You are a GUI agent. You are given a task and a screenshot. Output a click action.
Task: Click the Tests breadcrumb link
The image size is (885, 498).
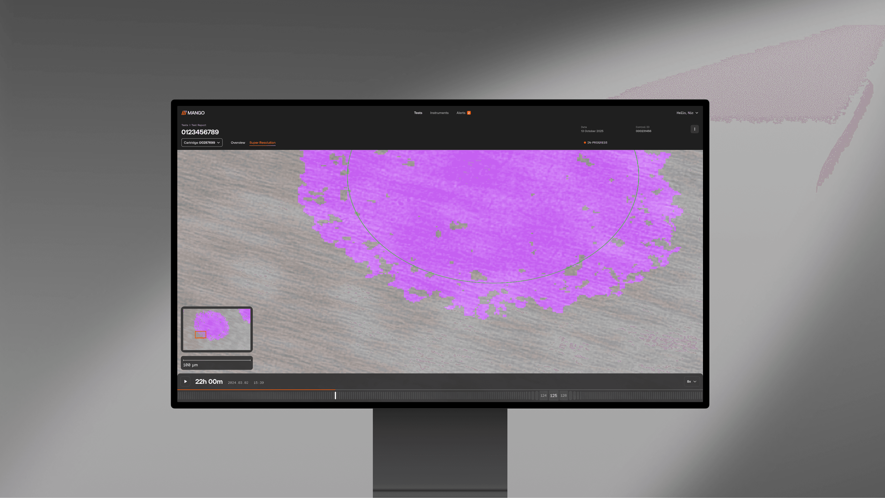click(x=184, y=125)
